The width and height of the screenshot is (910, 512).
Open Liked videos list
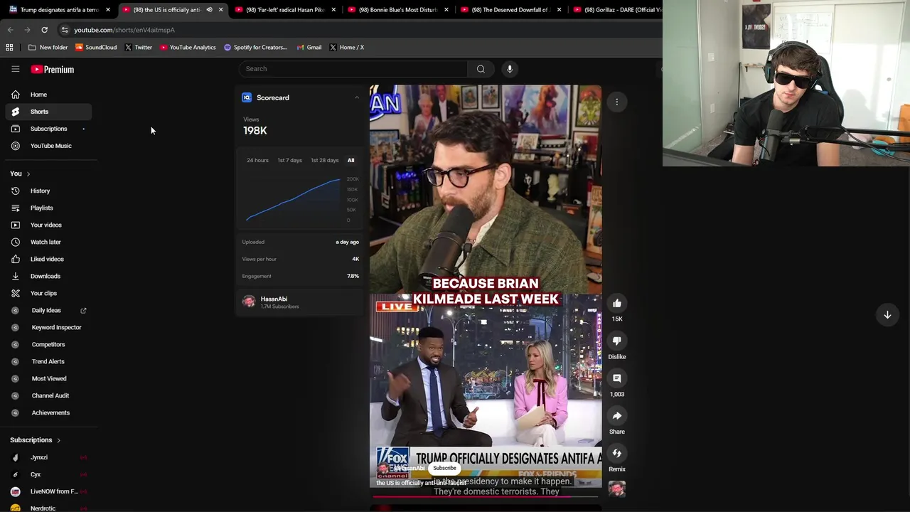coord(48,259)
